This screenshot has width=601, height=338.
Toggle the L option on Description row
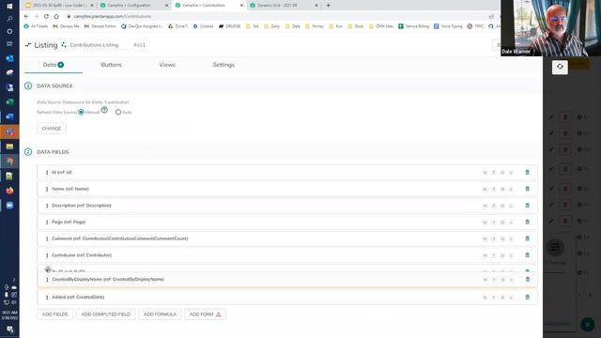(511, 206)
